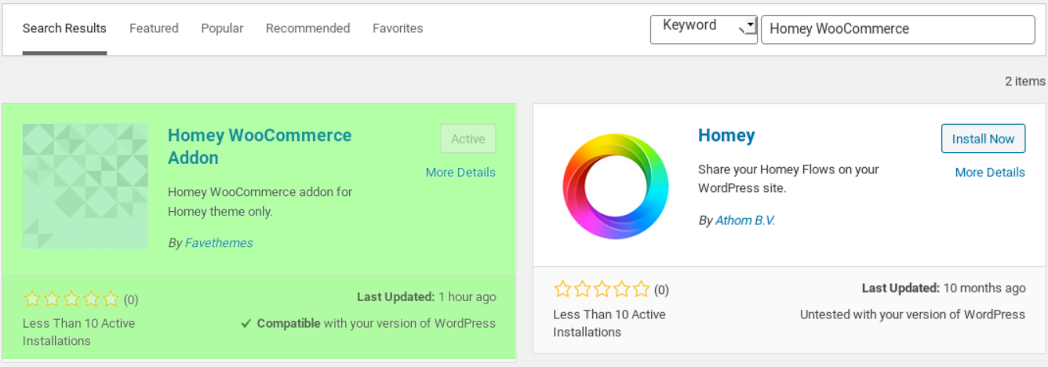The width and height of the screenshot is (1048, 367).
Task: Click the disabled Active button
Action: [x=468, y=139]
